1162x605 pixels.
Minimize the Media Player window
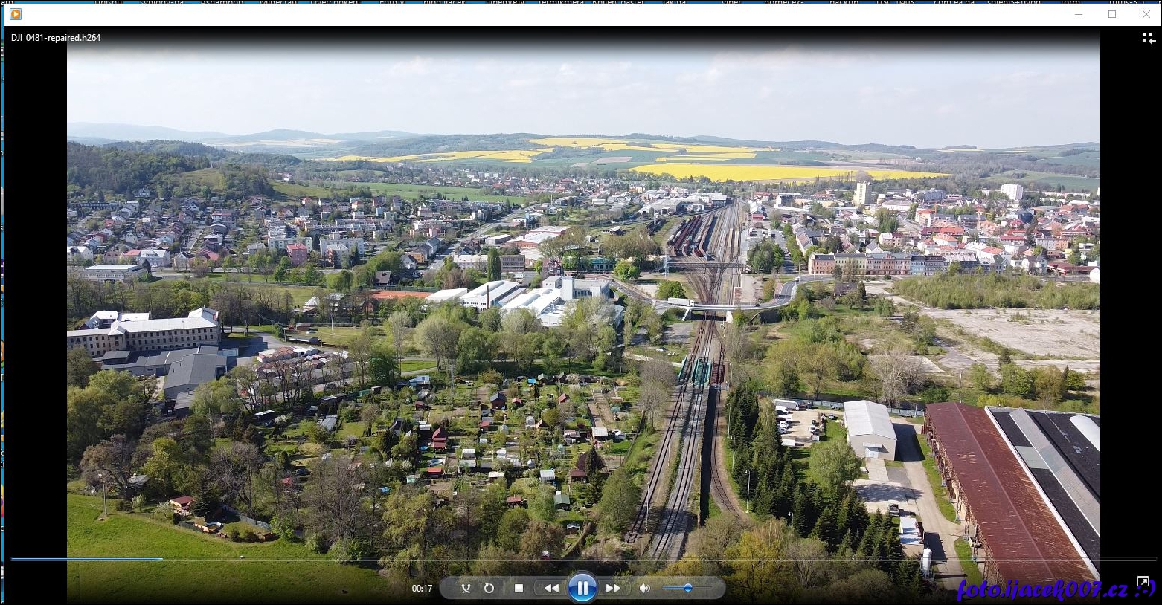[x=1078, y=14]
